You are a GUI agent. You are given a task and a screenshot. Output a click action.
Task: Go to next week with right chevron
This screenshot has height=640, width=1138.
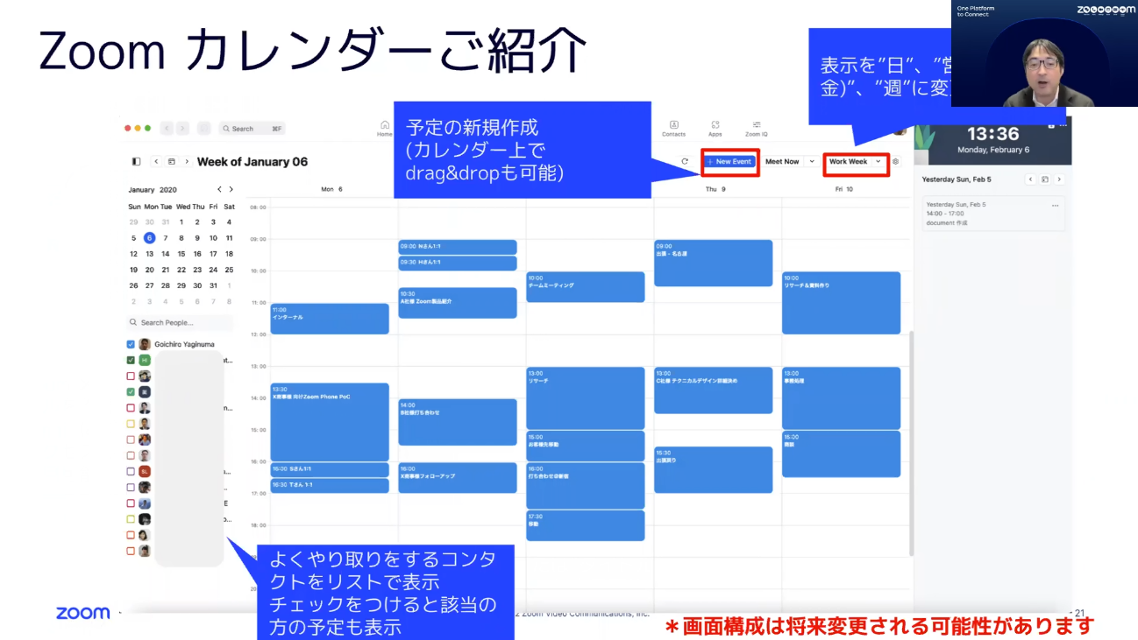(x=187, y=162)
